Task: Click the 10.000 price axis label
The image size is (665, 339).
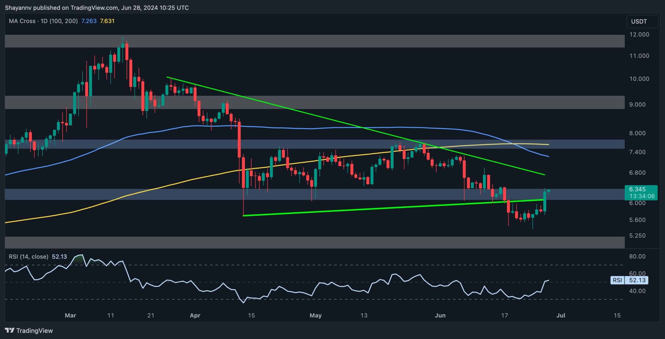Action: point(639,79)
